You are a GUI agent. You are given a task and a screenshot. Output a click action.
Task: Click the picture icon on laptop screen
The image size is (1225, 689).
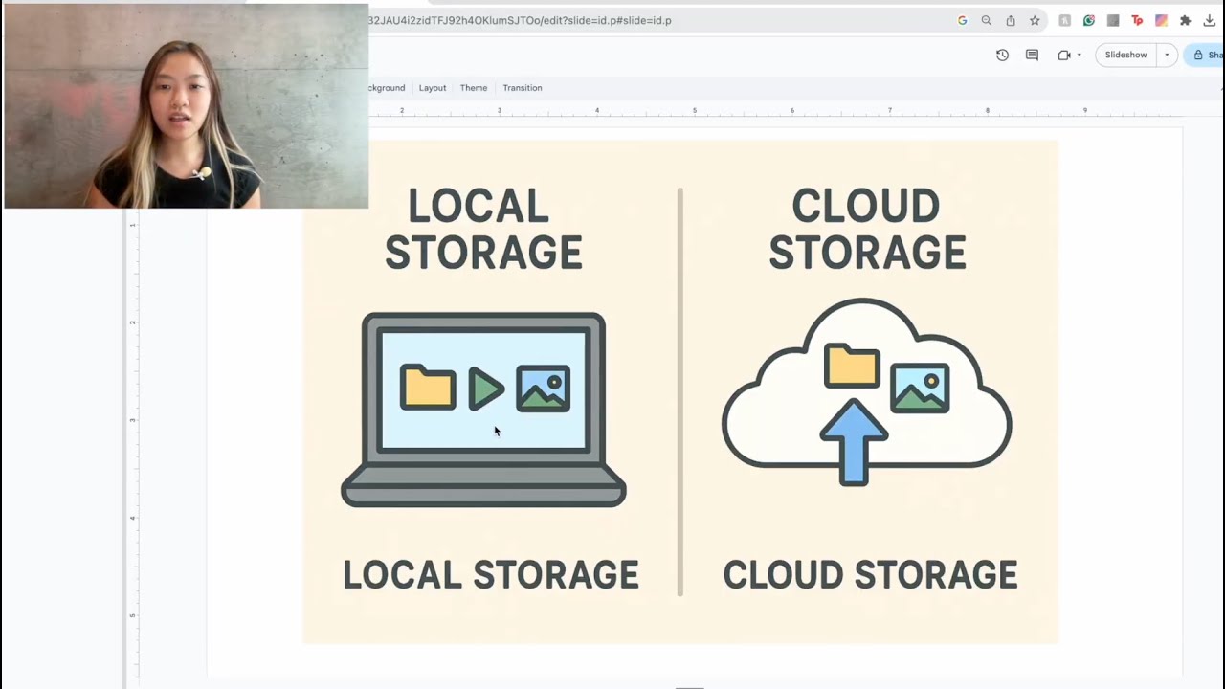click(544, 389)
